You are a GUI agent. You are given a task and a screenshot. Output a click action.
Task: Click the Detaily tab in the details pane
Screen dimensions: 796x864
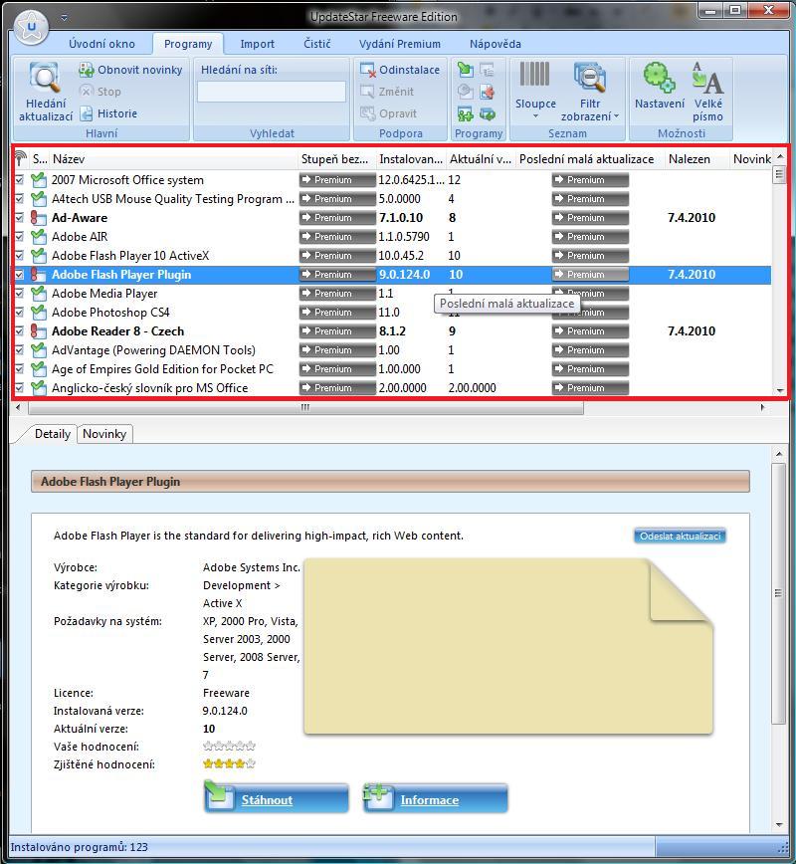pyautogui.click(x=53, y=434)
